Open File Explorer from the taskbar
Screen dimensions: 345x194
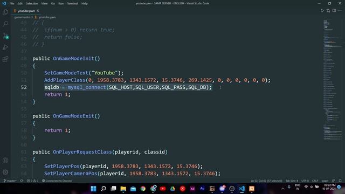coord(123,189)
